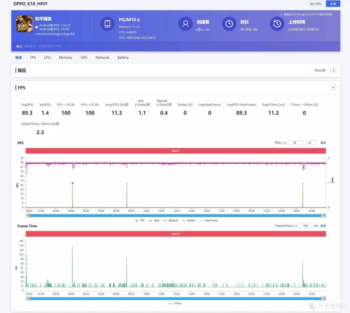
Task: Open the FPS tab
Action: [33, 57]
